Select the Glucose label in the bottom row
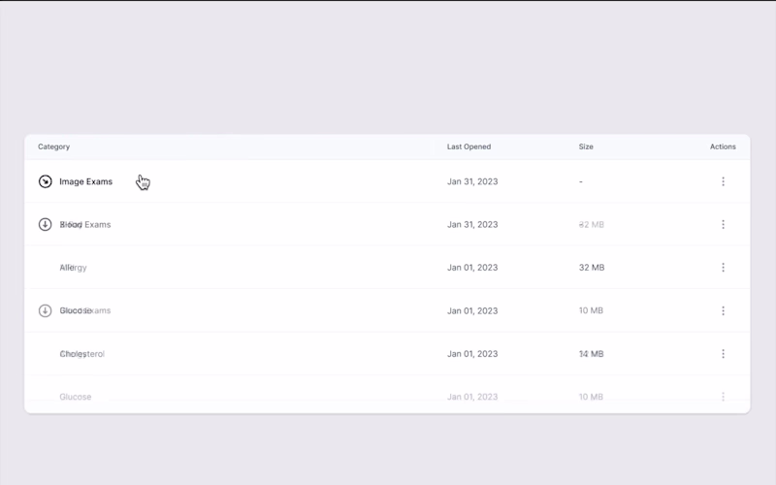The image size is (776, 485). tap(76, 397)
